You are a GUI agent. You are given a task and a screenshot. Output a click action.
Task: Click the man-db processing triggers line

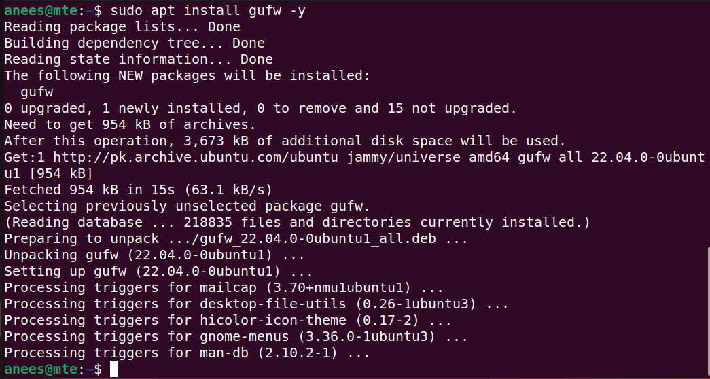click(188, 353)
